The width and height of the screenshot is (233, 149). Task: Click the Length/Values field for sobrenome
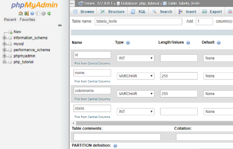pos(179,94)
